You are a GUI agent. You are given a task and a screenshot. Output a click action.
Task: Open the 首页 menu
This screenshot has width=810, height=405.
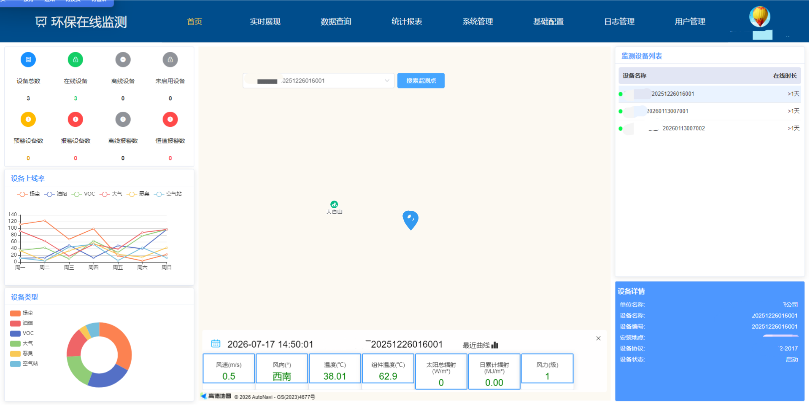point(194,21)
